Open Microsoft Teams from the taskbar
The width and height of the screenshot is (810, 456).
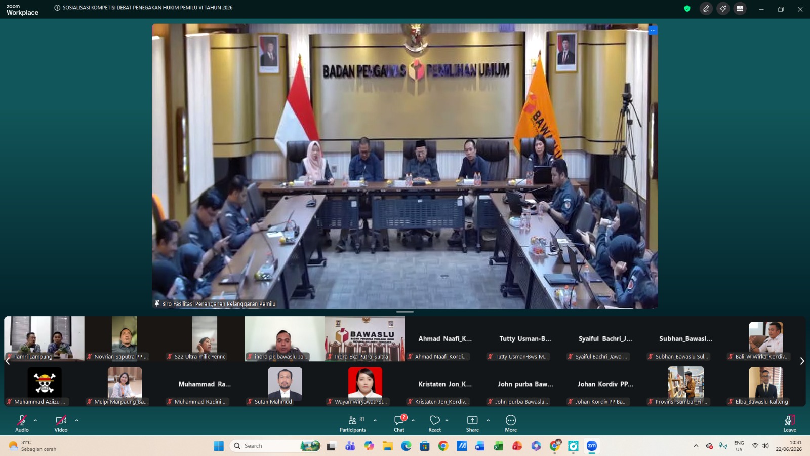click(x=350, y=446)
